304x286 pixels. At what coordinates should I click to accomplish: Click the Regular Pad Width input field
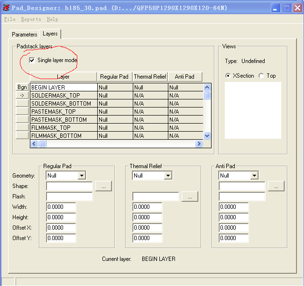(x=61, y=207)
